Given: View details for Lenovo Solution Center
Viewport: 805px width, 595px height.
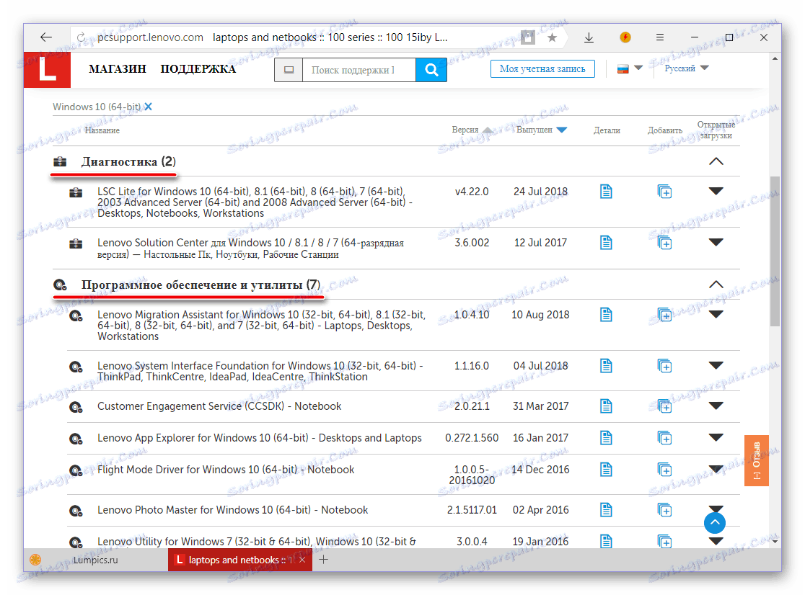Looking at the screenshot, I should coord(607,243).
